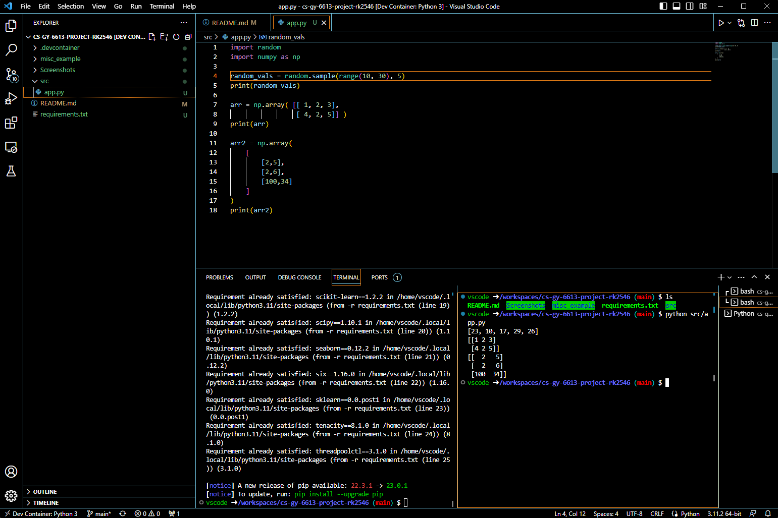Open the Selection menu
Image resolution: width=778 pixels, height=518 pixels.
pyautogui.click(x=71, y=6)
